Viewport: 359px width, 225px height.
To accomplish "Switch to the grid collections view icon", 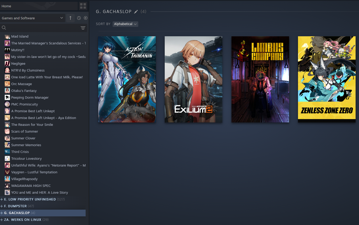I will pos(83,6).
